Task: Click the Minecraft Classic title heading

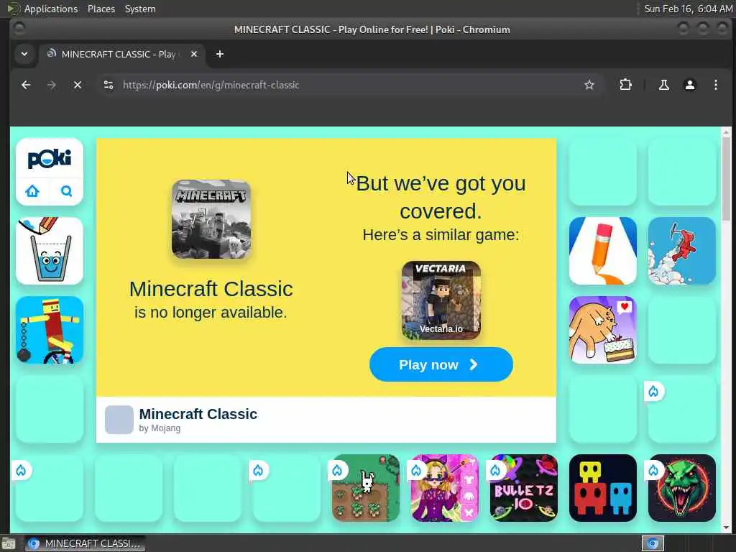Action: 198,414
